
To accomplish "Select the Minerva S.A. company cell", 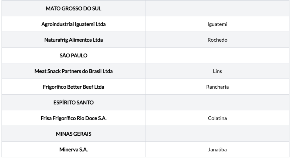I will (x=74, y=150).
